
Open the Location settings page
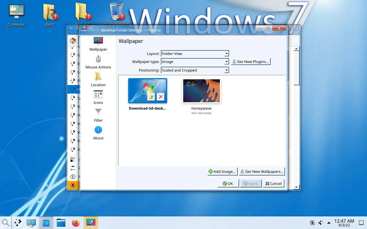[98, 80]
